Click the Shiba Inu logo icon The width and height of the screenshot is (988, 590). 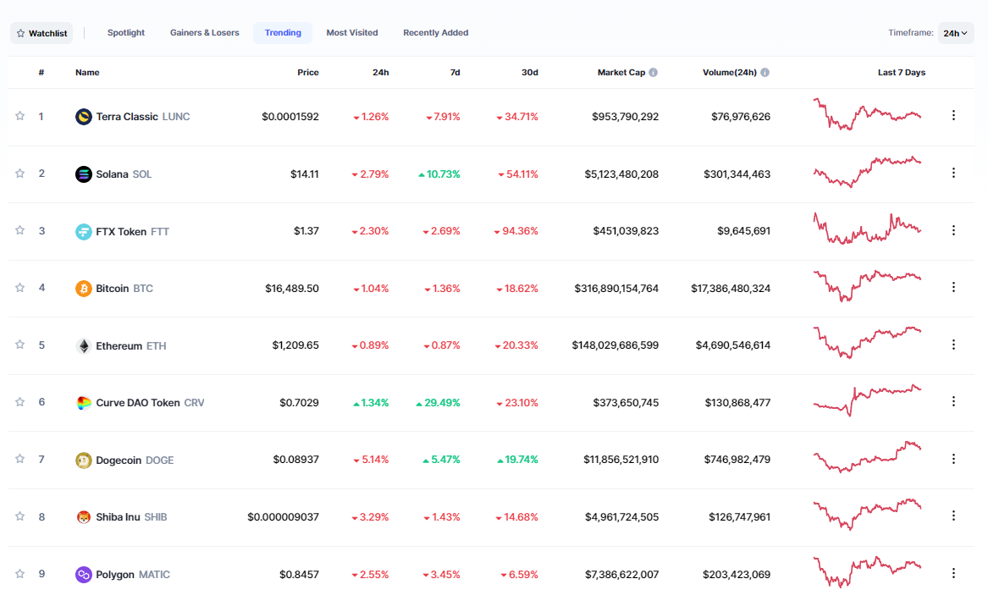click(x=83, y=517)
